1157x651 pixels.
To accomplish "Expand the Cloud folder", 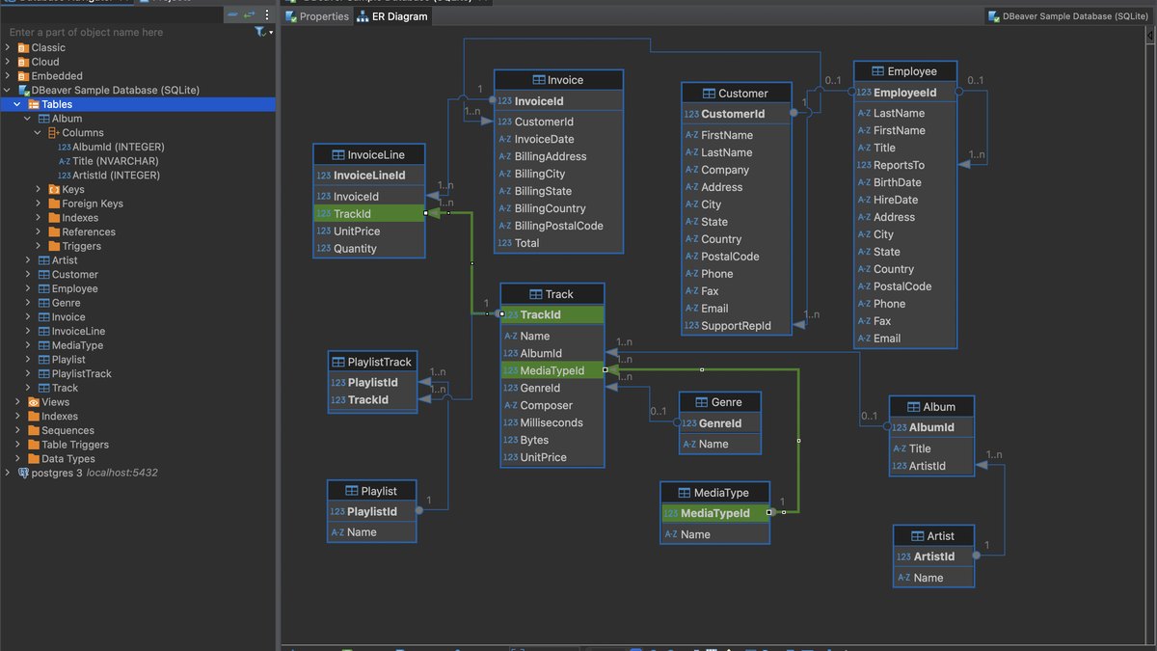I will point(8,62).
